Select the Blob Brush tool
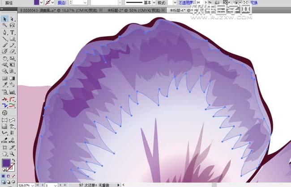Viewport: 291px width, 187px height. (4, 51)
